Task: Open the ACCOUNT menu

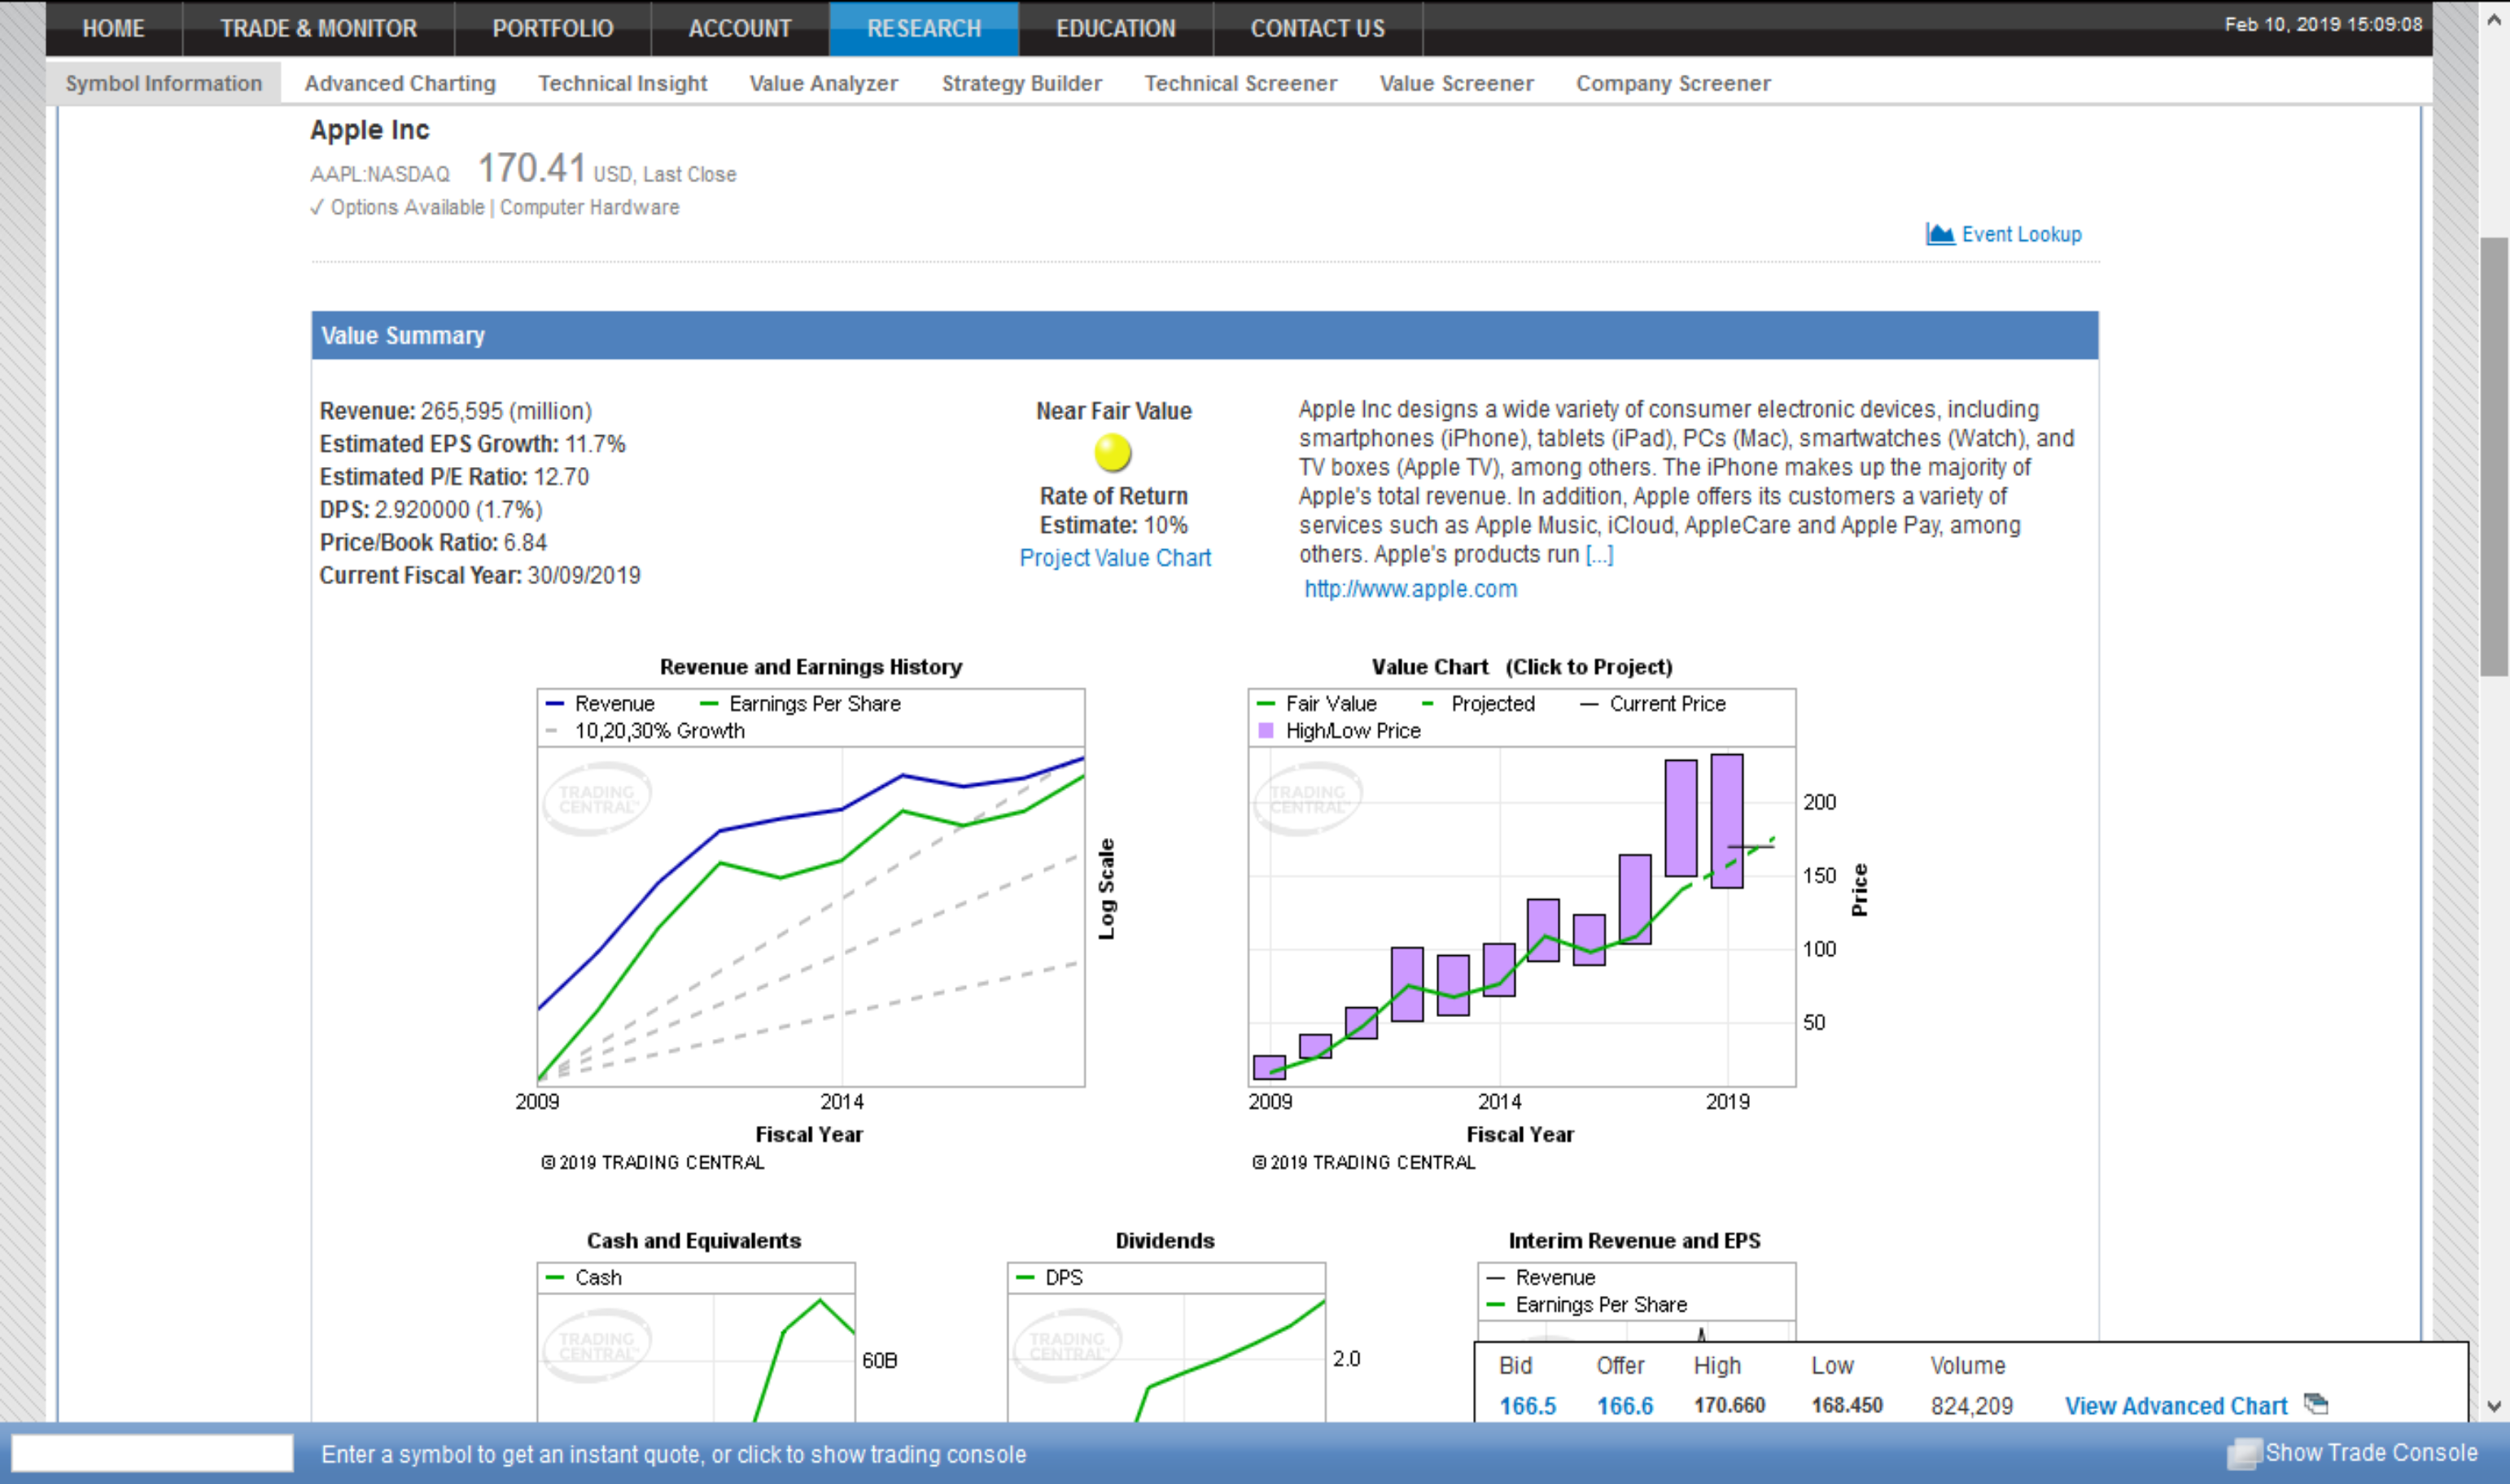Action: pos(739,28)
